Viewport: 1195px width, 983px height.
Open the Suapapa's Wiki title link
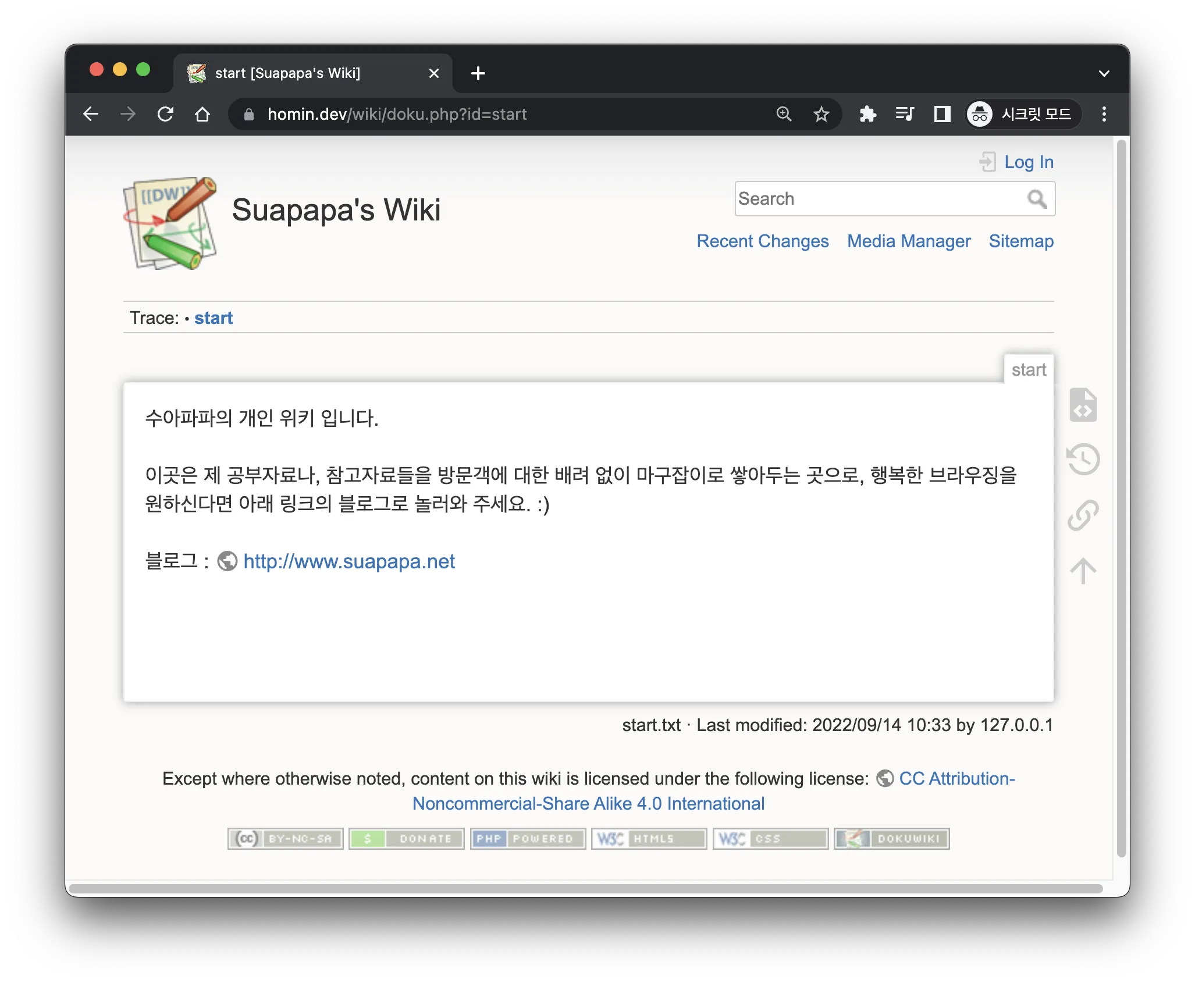tap(336, 210)
